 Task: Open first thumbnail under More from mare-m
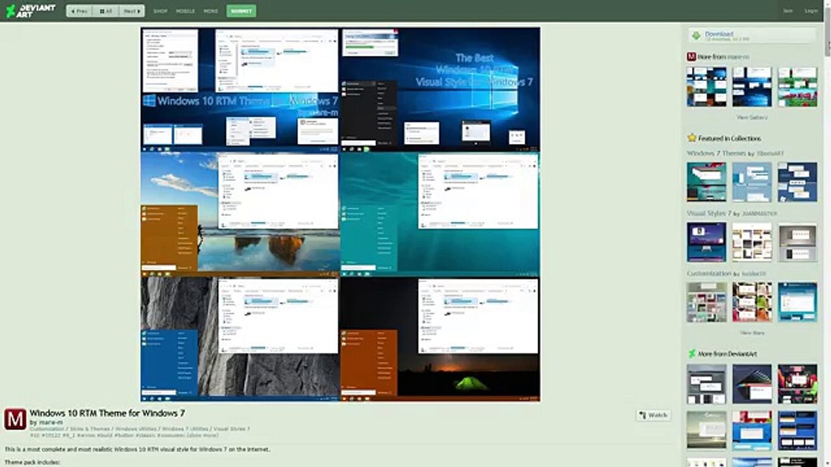(706, 86)
